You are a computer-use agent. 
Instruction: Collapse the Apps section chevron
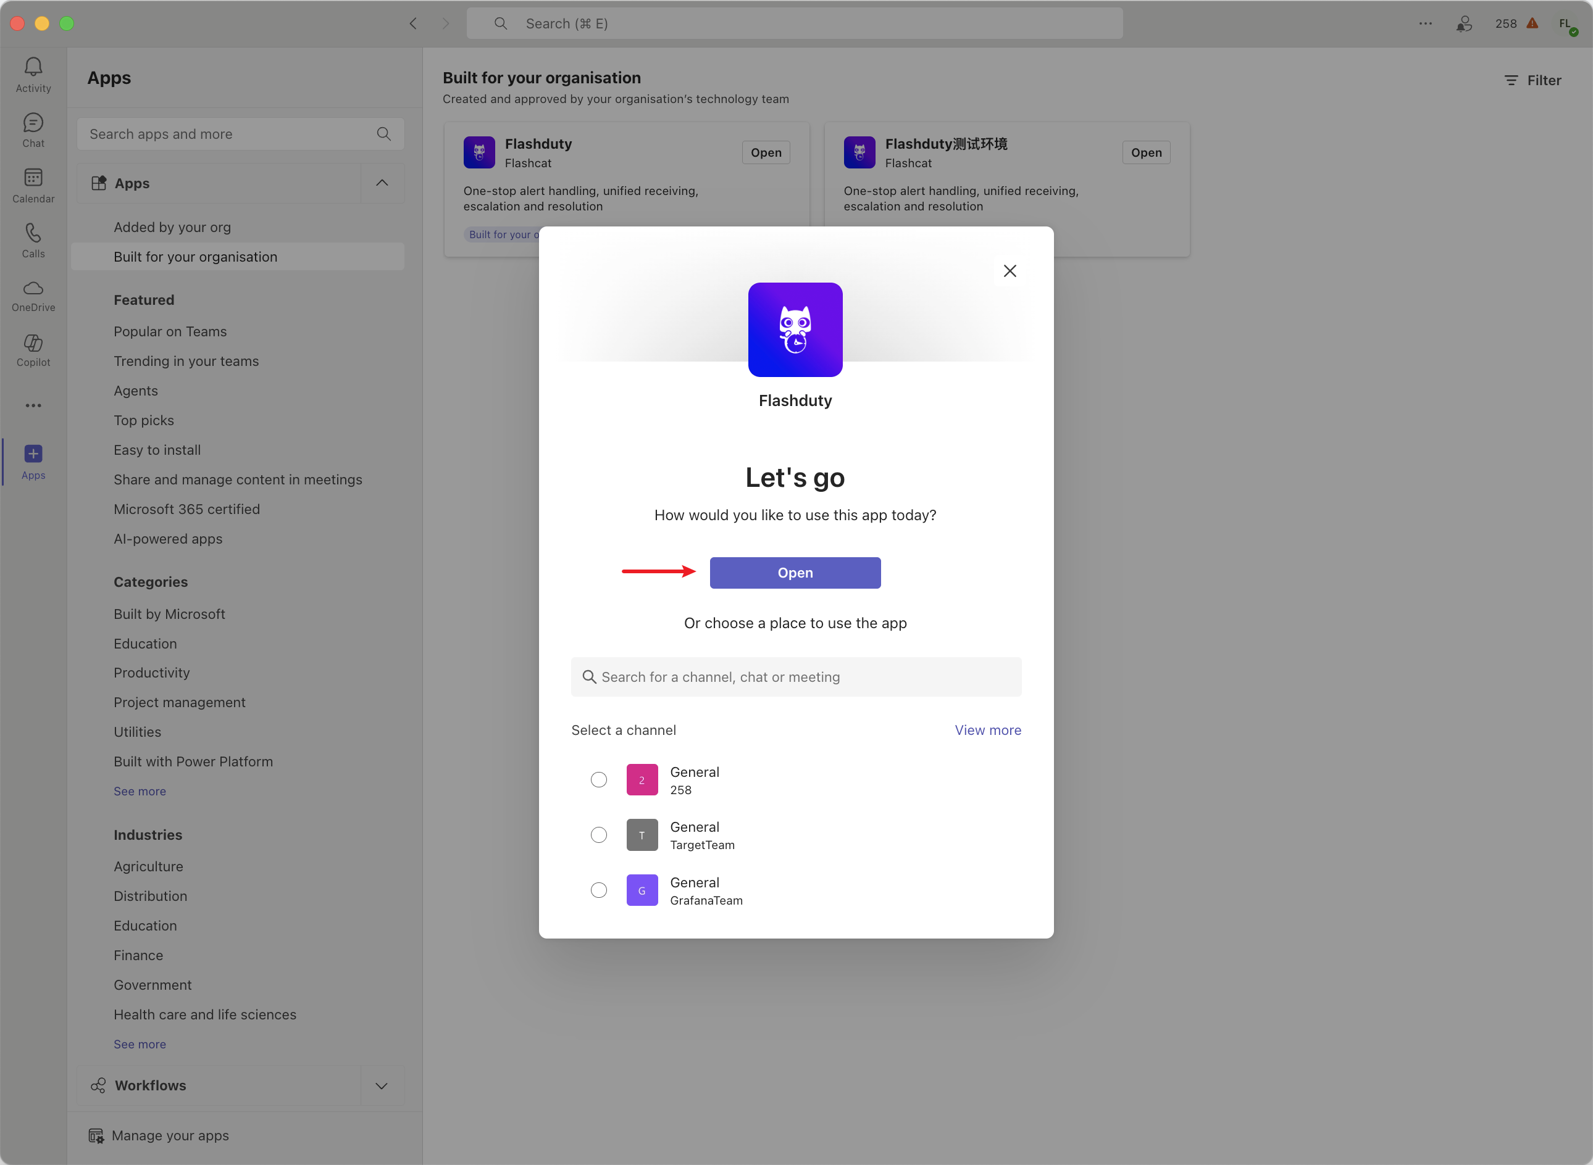click(382, 183)
